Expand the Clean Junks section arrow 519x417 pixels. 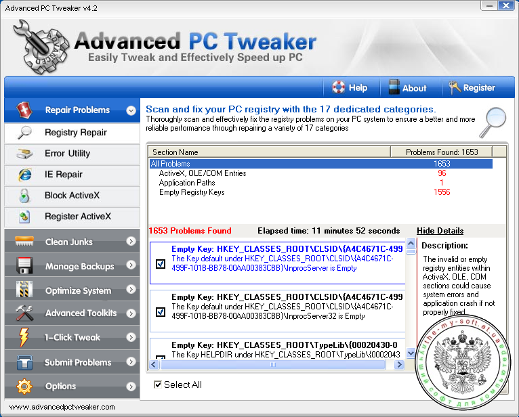pos(131,242)
